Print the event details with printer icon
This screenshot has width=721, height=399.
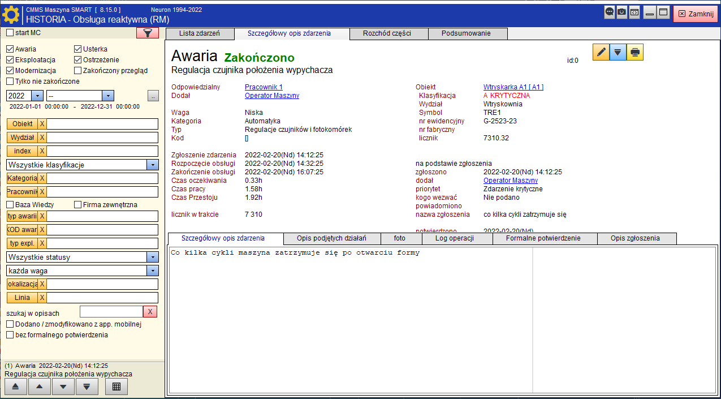click(635, 52)
